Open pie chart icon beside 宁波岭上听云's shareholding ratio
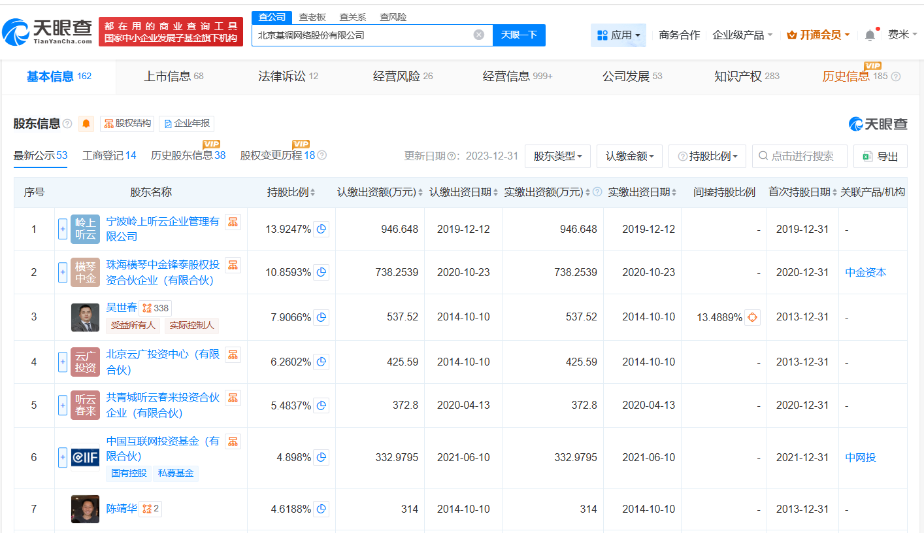 [x=321, y=229]
